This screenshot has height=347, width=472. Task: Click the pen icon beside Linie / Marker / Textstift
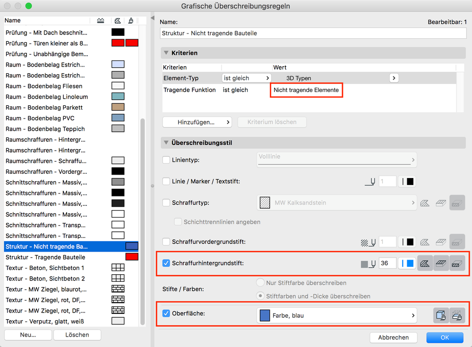coord(370,182)
